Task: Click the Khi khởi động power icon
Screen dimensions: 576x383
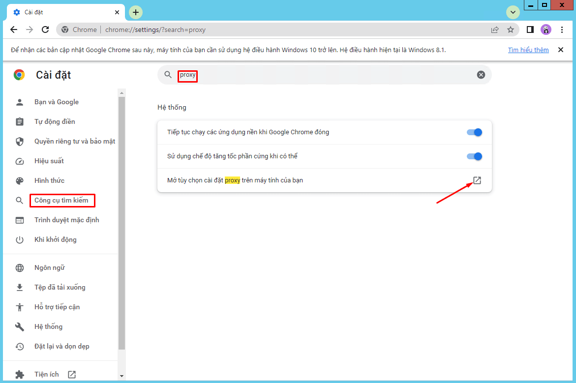Action: pos(20,240)
